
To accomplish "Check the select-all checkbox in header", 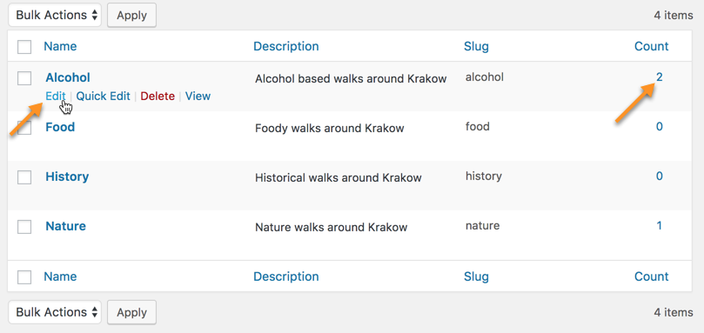I will tap(24, 47).
